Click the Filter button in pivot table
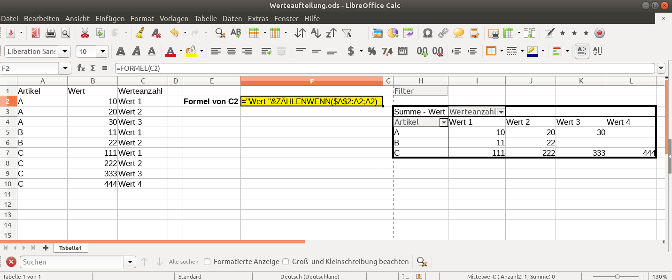 [x=420, y=91]
